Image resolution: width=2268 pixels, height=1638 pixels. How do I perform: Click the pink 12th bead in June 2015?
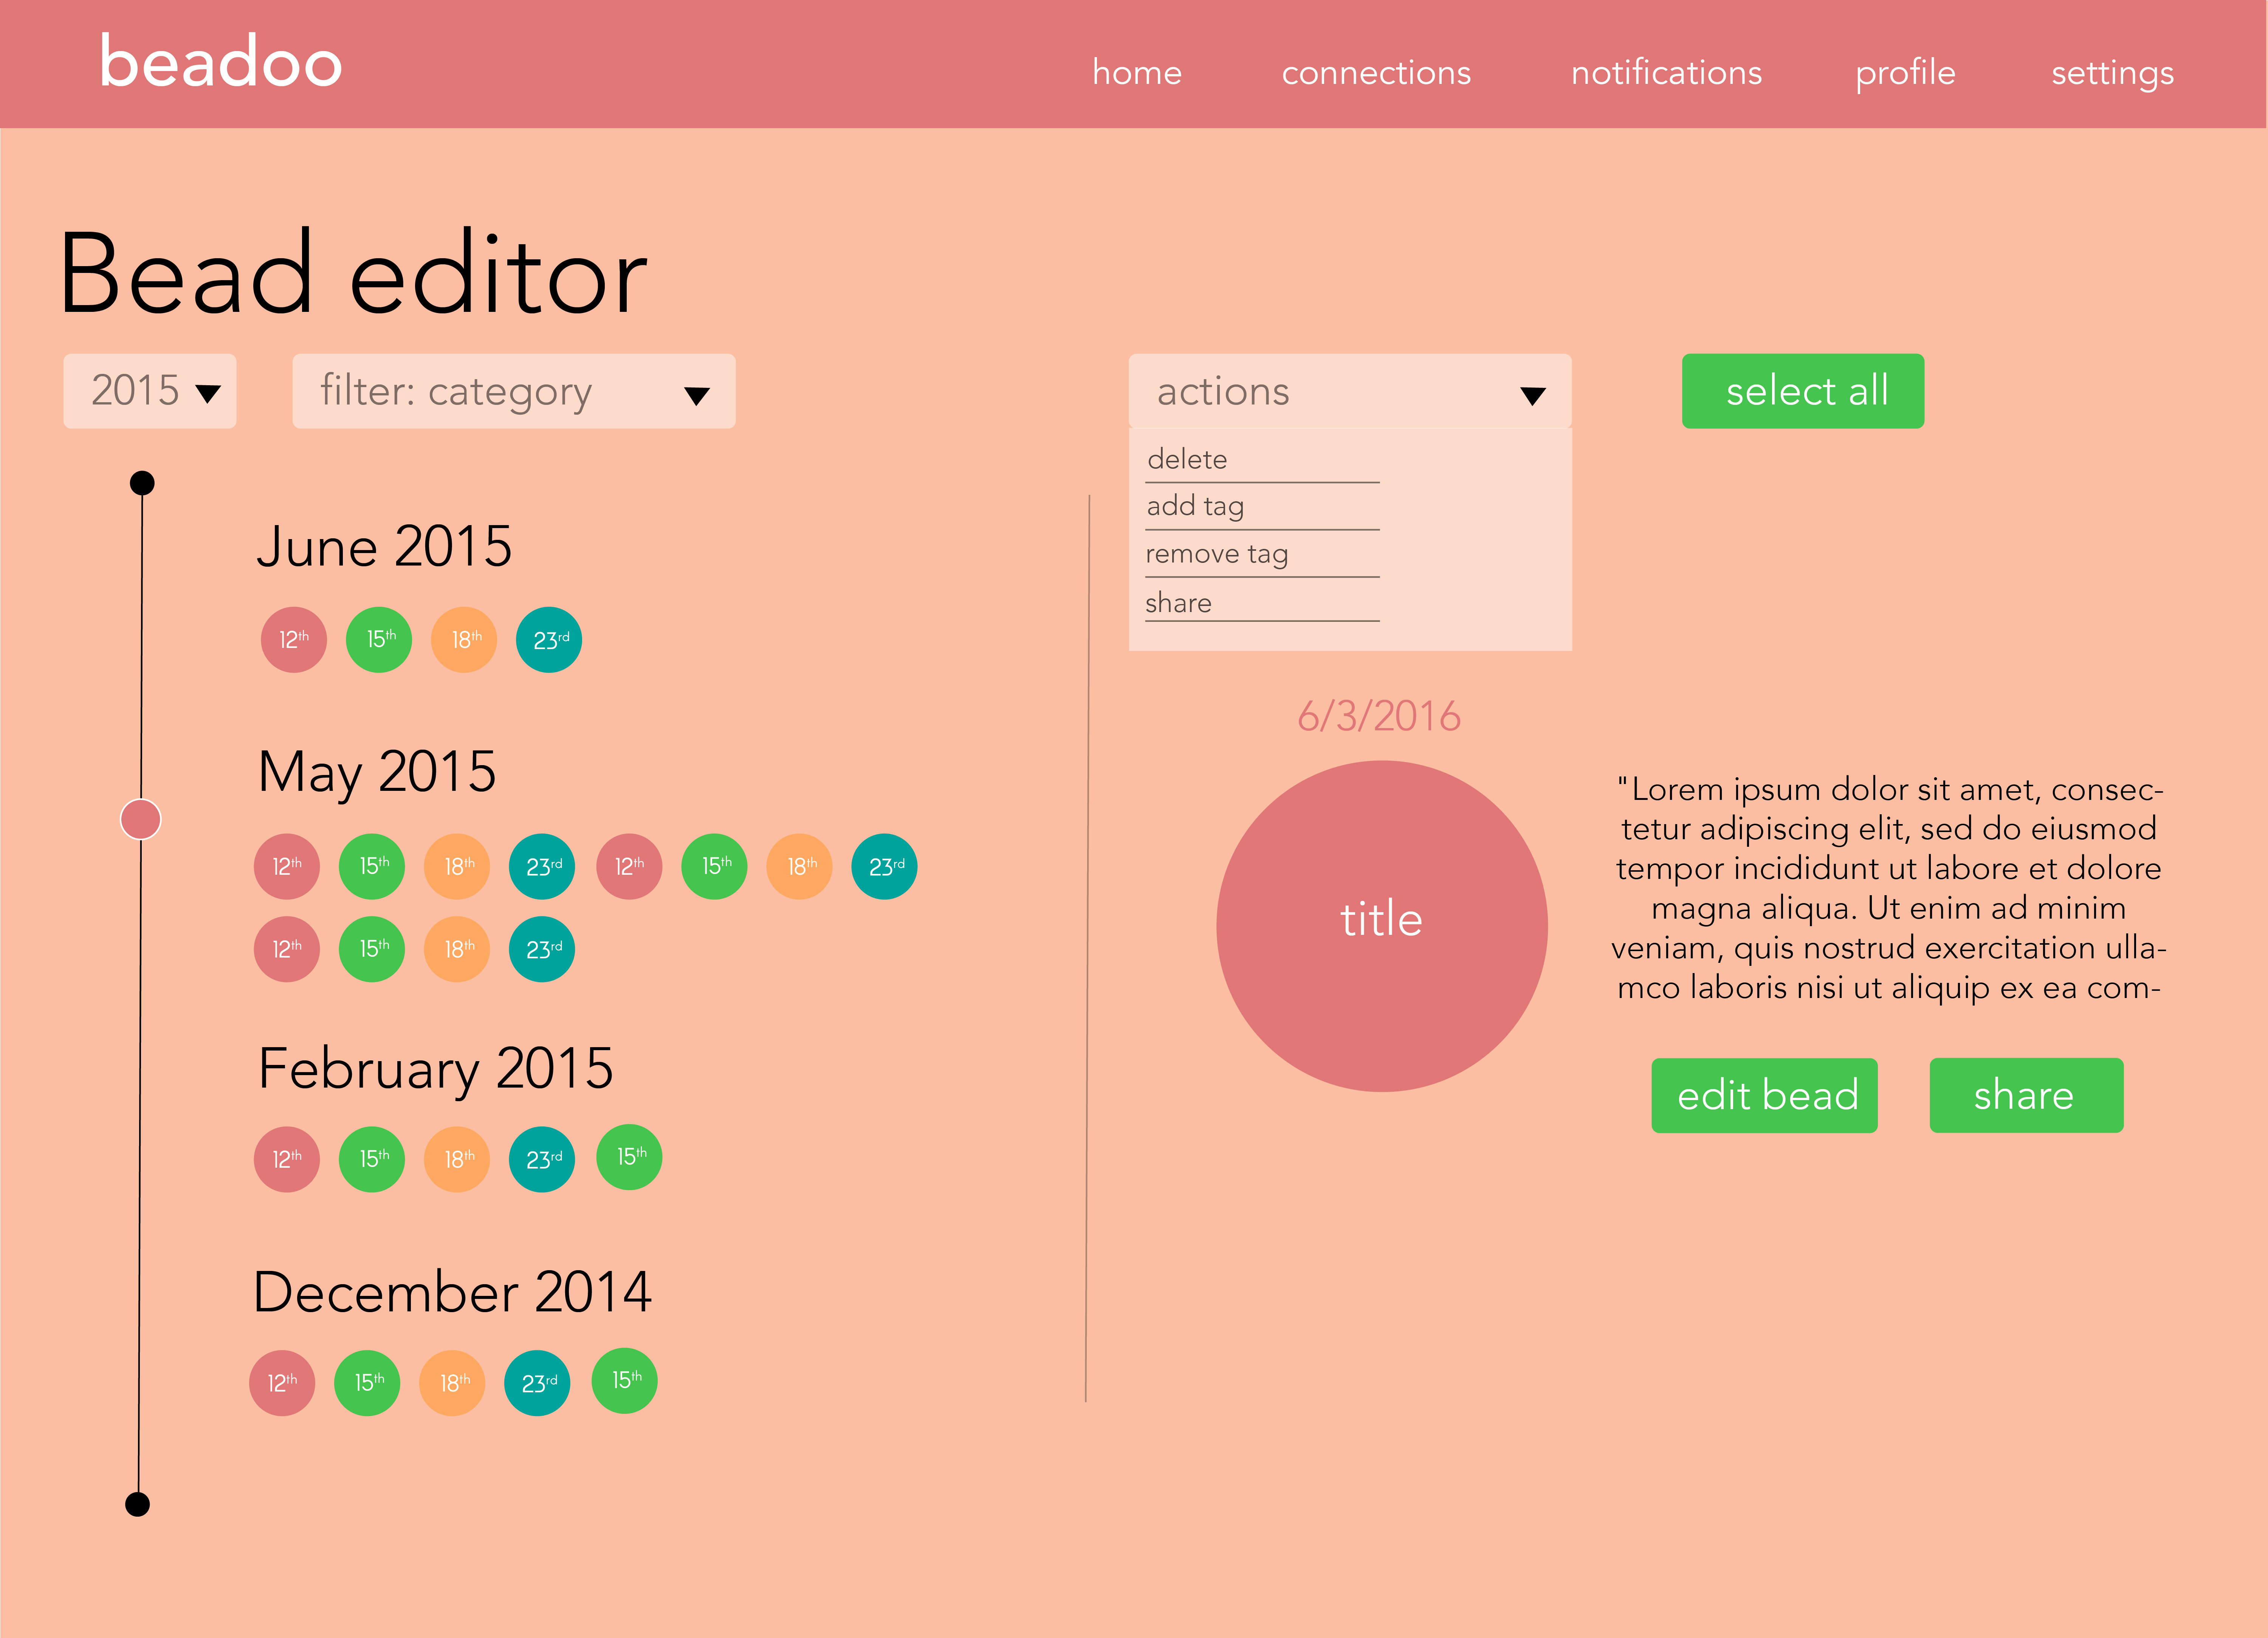291,636
